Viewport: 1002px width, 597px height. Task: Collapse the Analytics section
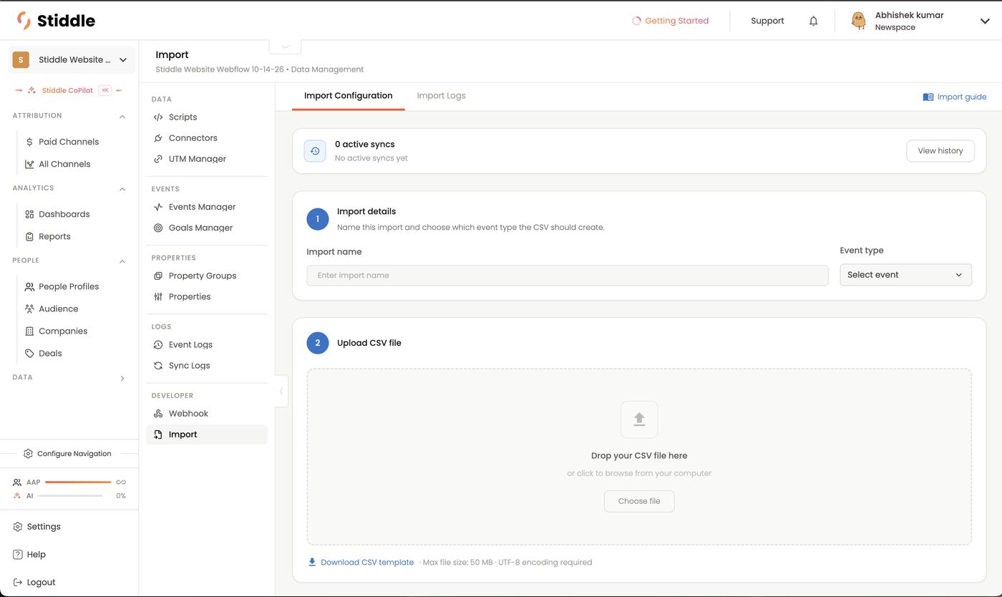coord(122,189)
